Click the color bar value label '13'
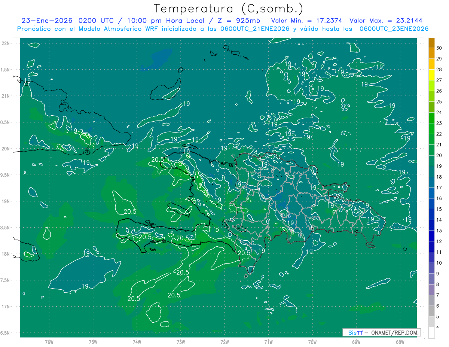This screenshot has width=449, height=347. tap(439, 231)
